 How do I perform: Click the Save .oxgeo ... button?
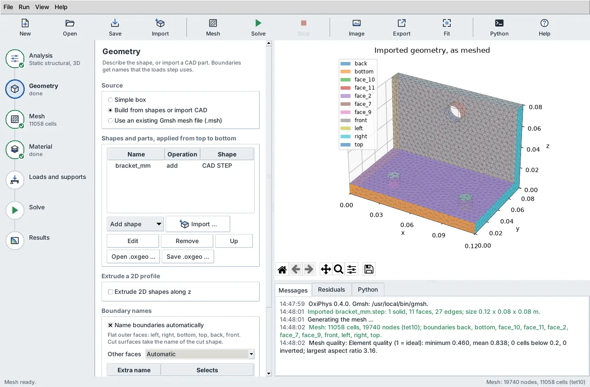(x=188, y=257)
